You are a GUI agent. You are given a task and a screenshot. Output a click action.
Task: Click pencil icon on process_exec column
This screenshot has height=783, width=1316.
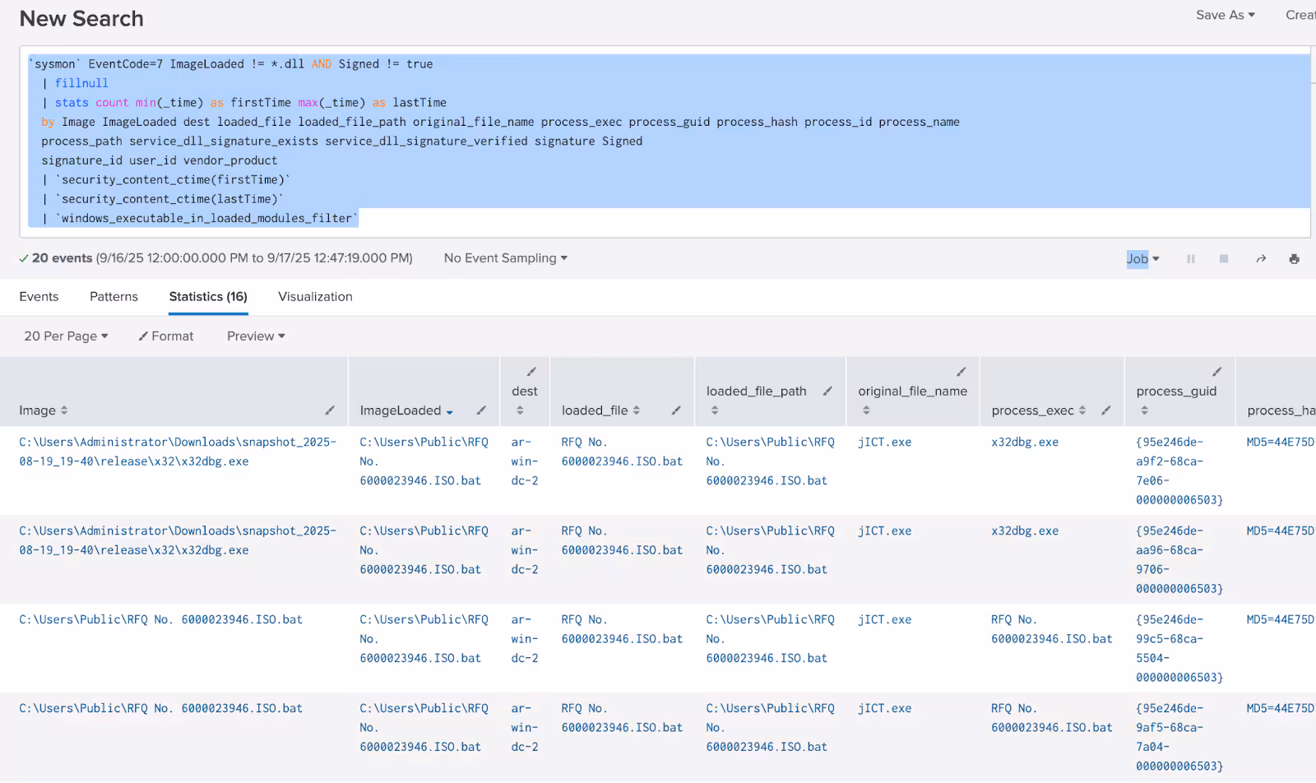coord(1106,410)
